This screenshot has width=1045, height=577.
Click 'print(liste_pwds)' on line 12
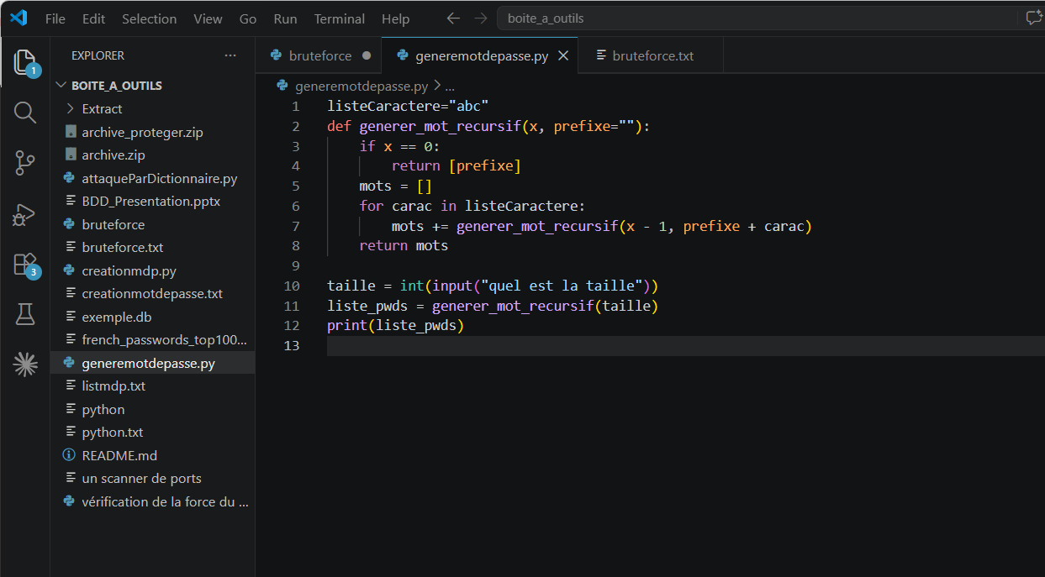[395, 326]
